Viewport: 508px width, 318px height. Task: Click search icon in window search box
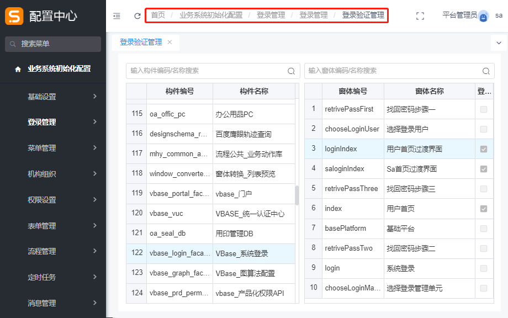tap(486, 71)
